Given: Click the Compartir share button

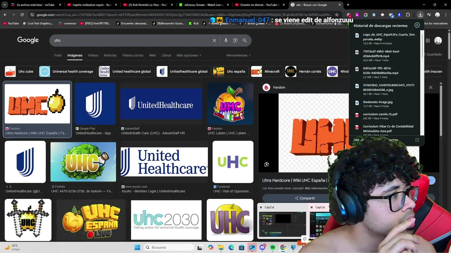Looking at the screenshot, I should point(304,198).
